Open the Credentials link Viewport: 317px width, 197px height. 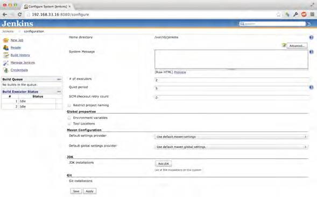19,70
